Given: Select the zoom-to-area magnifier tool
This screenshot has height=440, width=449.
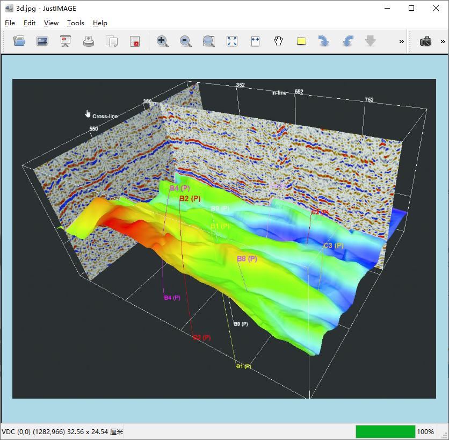Looking at the screenshot, I should pyautogui.click(x=209, y=41).
